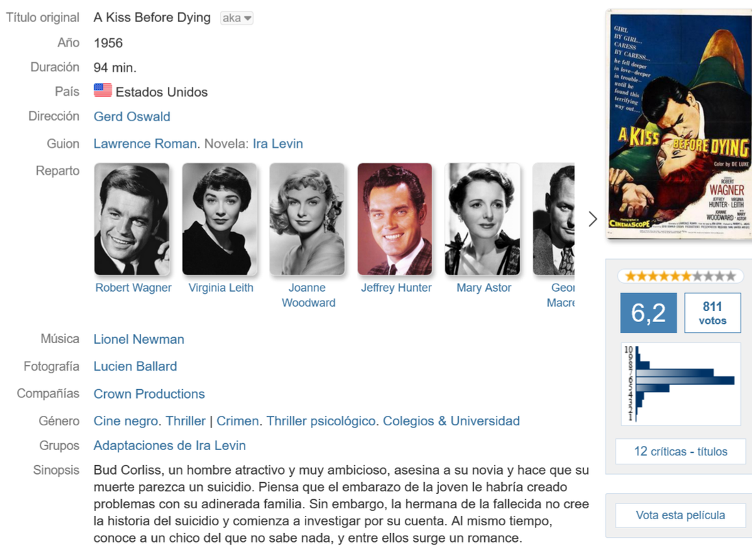Viewport: 752px width, 548px height.
Task: Click the Crown Productions company link
Action: point(149,394)
